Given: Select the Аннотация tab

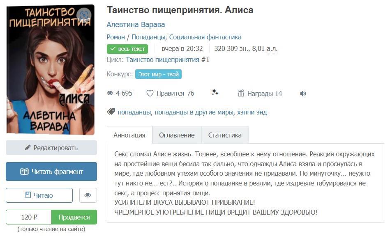Looking at the screenshot, I should [129, 135].
